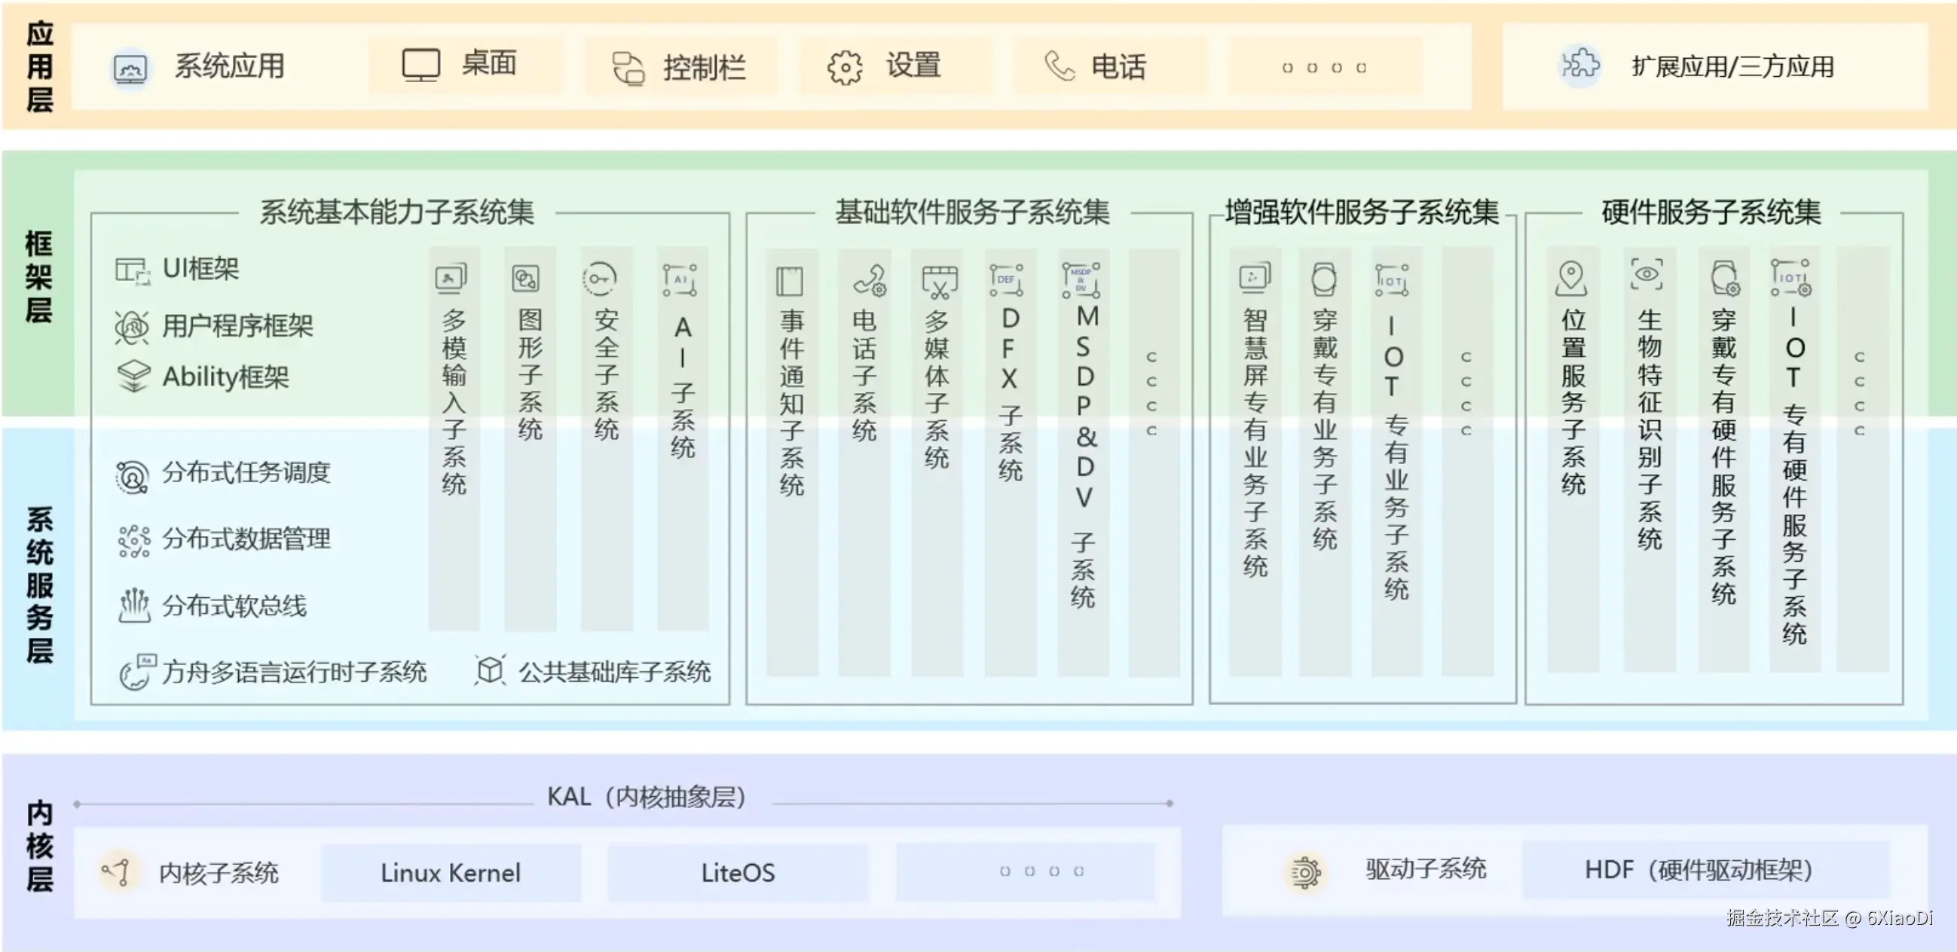
Task: Click the 图形子系统 icon
Action: tap(526, 279)
